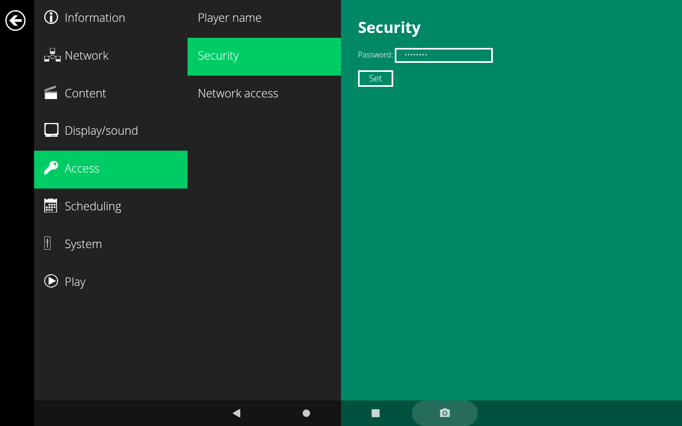The height and width of the screenshot is (426, 682).
Task: Tap the Android back triangle button
Action: tap(237, 413)
